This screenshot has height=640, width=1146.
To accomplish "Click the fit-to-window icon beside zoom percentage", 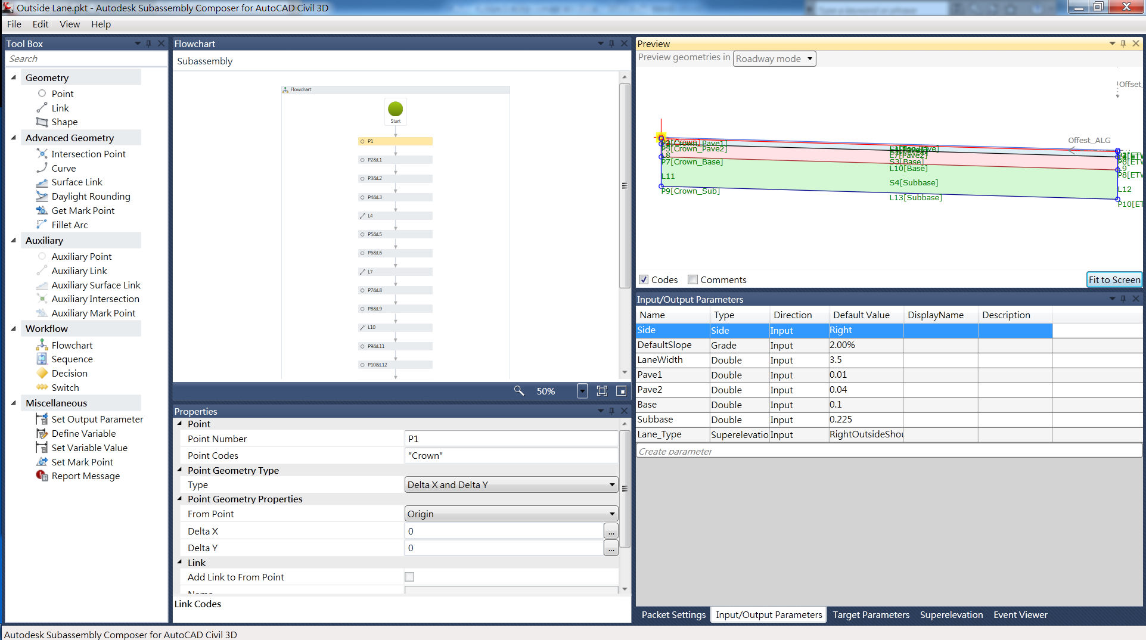I will [602, 391].
